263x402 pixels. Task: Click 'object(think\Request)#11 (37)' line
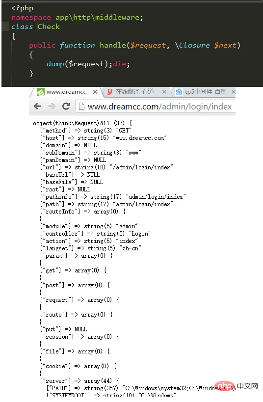pos(82,123)
